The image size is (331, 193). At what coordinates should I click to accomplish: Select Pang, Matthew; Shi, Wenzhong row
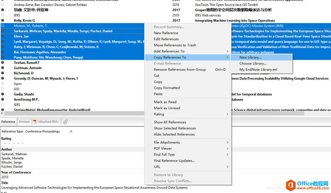(48, 57)
